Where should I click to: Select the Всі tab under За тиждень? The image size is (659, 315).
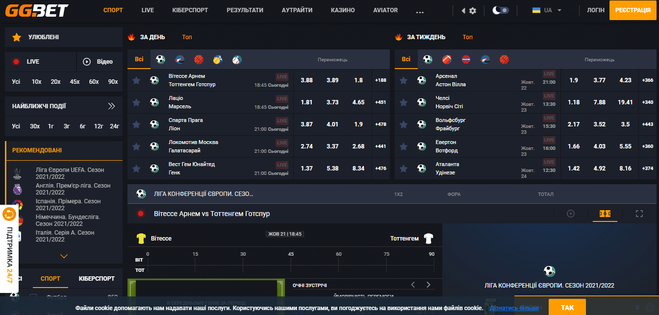(x=406, y=59)
